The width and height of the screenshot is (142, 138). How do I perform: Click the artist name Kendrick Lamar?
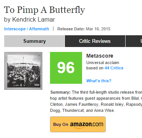(x=34, y=20)
